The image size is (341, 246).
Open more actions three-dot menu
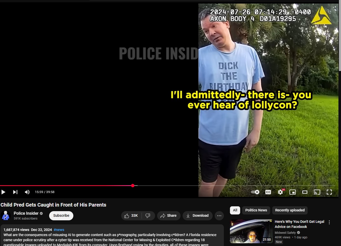coord(219,216)
